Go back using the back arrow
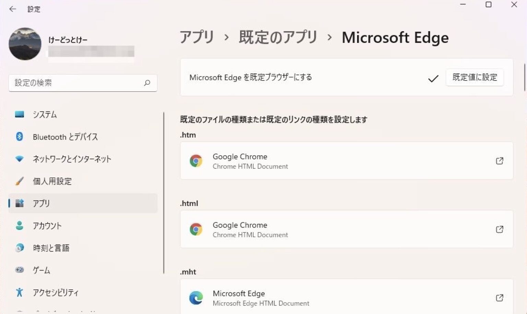Viewport: 527px width, 314px height. [x=13, y=9]
